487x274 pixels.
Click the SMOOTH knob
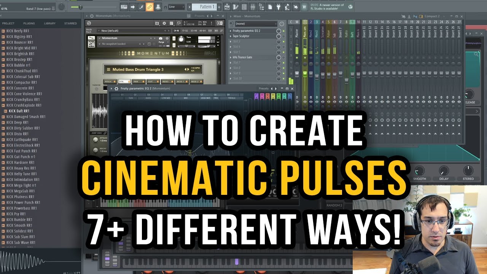(x=419, y=170)
